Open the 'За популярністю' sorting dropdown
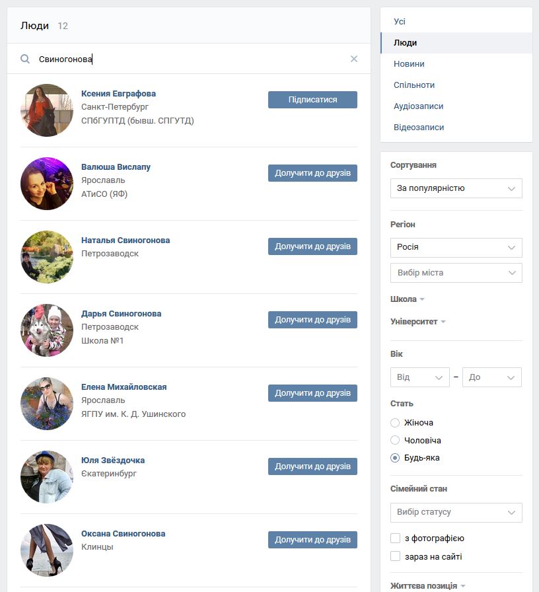This screenshot has height=592, width=539. [x=456, y=188]
